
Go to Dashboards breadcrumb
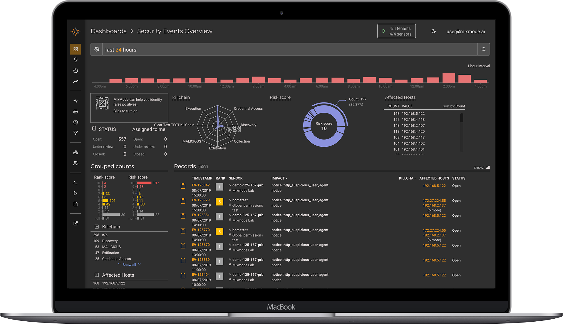click(108, 31)
